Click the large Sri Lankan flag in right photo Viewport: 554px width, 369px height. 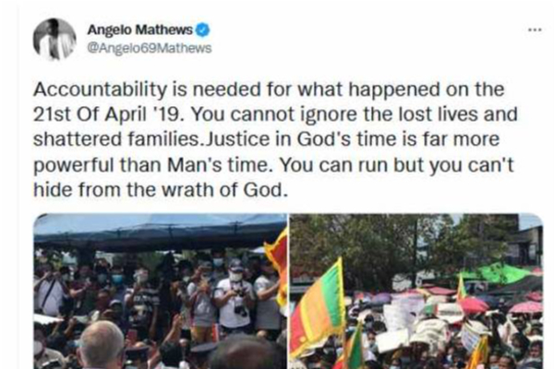(x=317, y=307)
